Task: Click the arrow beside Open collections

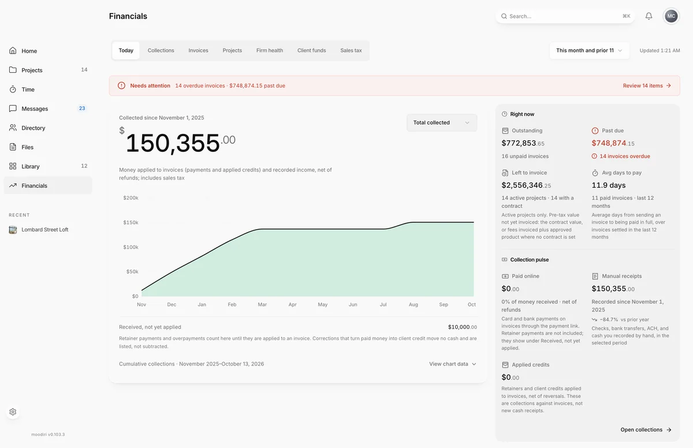Action: coord(669,430)
